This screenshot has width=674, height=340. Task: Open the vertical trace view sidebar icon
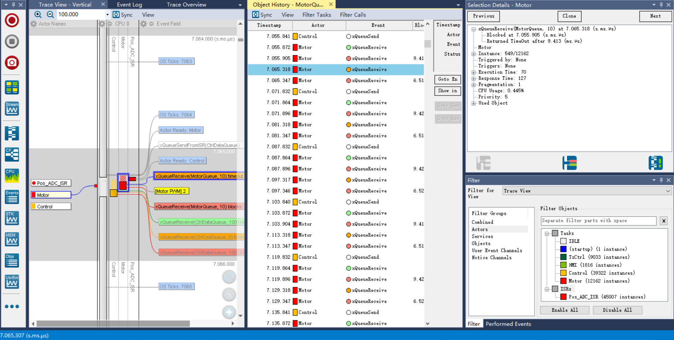(x=12, y=133)
